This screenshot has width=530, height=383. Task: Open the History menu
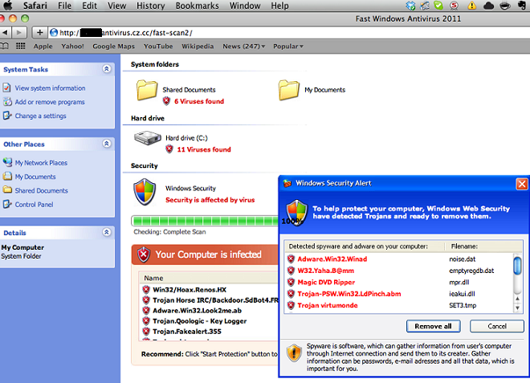[x=150, y=6]
